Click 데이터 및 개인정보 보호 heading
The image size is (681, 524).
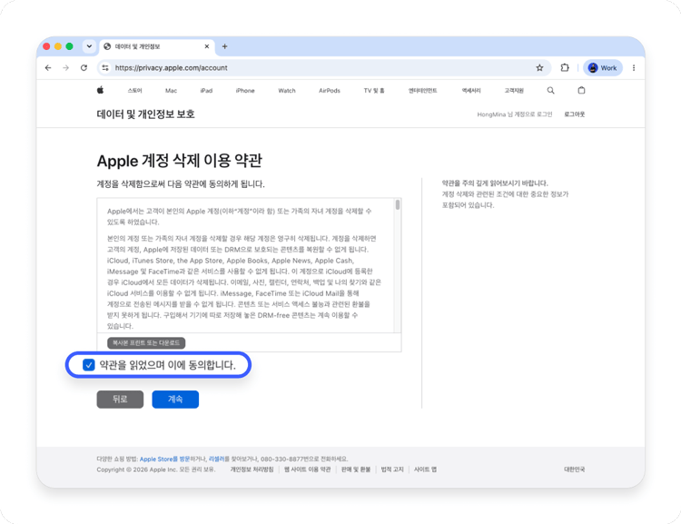coord(145,114)
